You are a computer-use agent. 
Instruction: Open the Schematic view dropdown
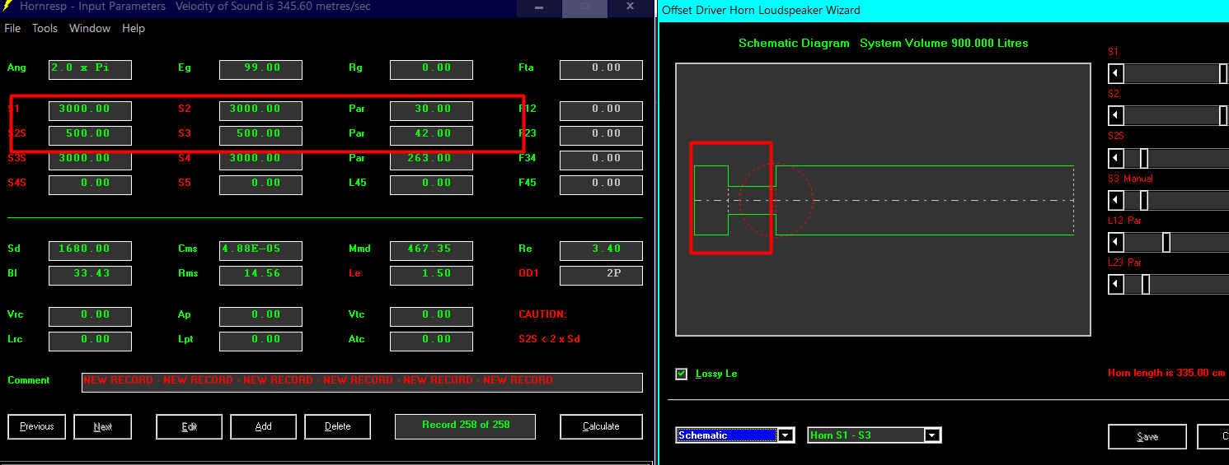tap(786, 435)
